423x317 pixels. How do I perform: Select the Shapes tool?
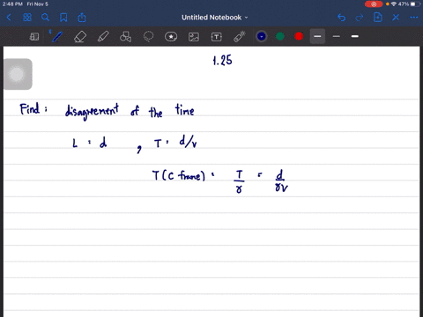click(x=125, y=37)
